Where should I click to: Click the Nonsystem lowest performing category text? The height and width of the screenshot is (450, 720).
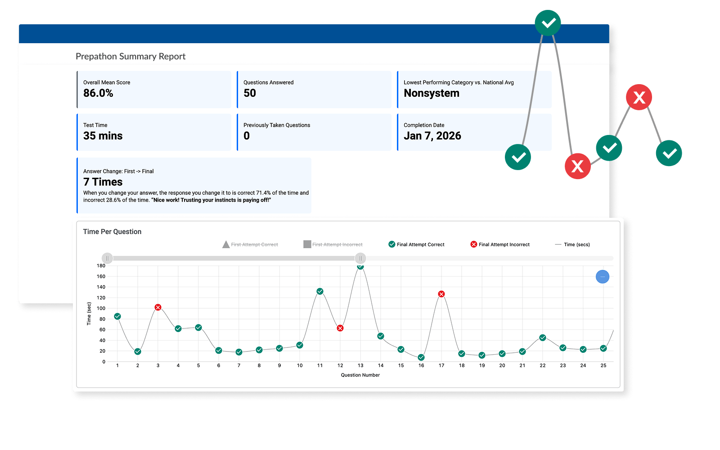432,93
